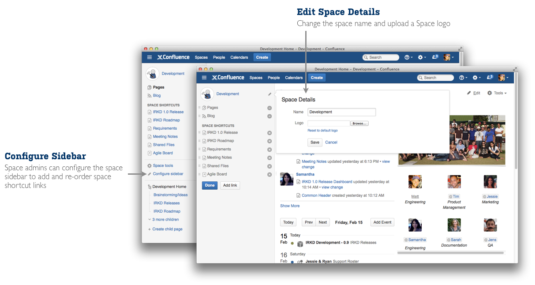Click the horizontal scrollbar under the team photos
Image resolution: width=535 pixels, height=285 pixels.
pyautogui.click(x=450, y=253)
